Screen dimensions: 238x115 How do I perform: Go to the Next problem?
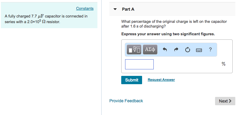tap(225, 101)
